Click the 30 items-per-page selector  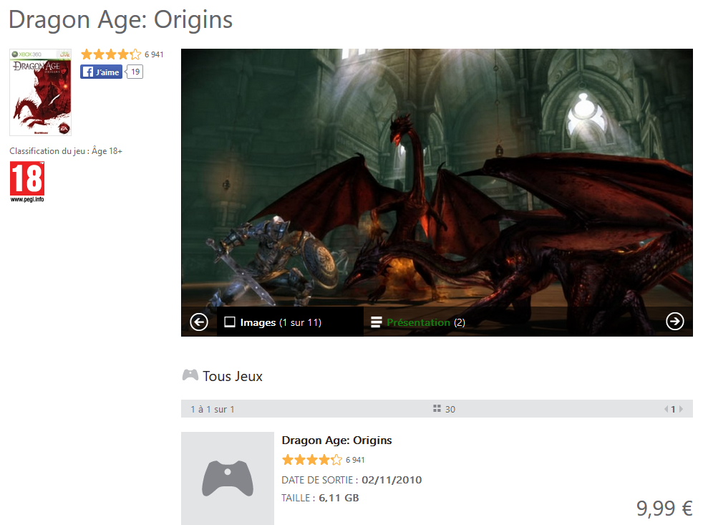[450, 410]
